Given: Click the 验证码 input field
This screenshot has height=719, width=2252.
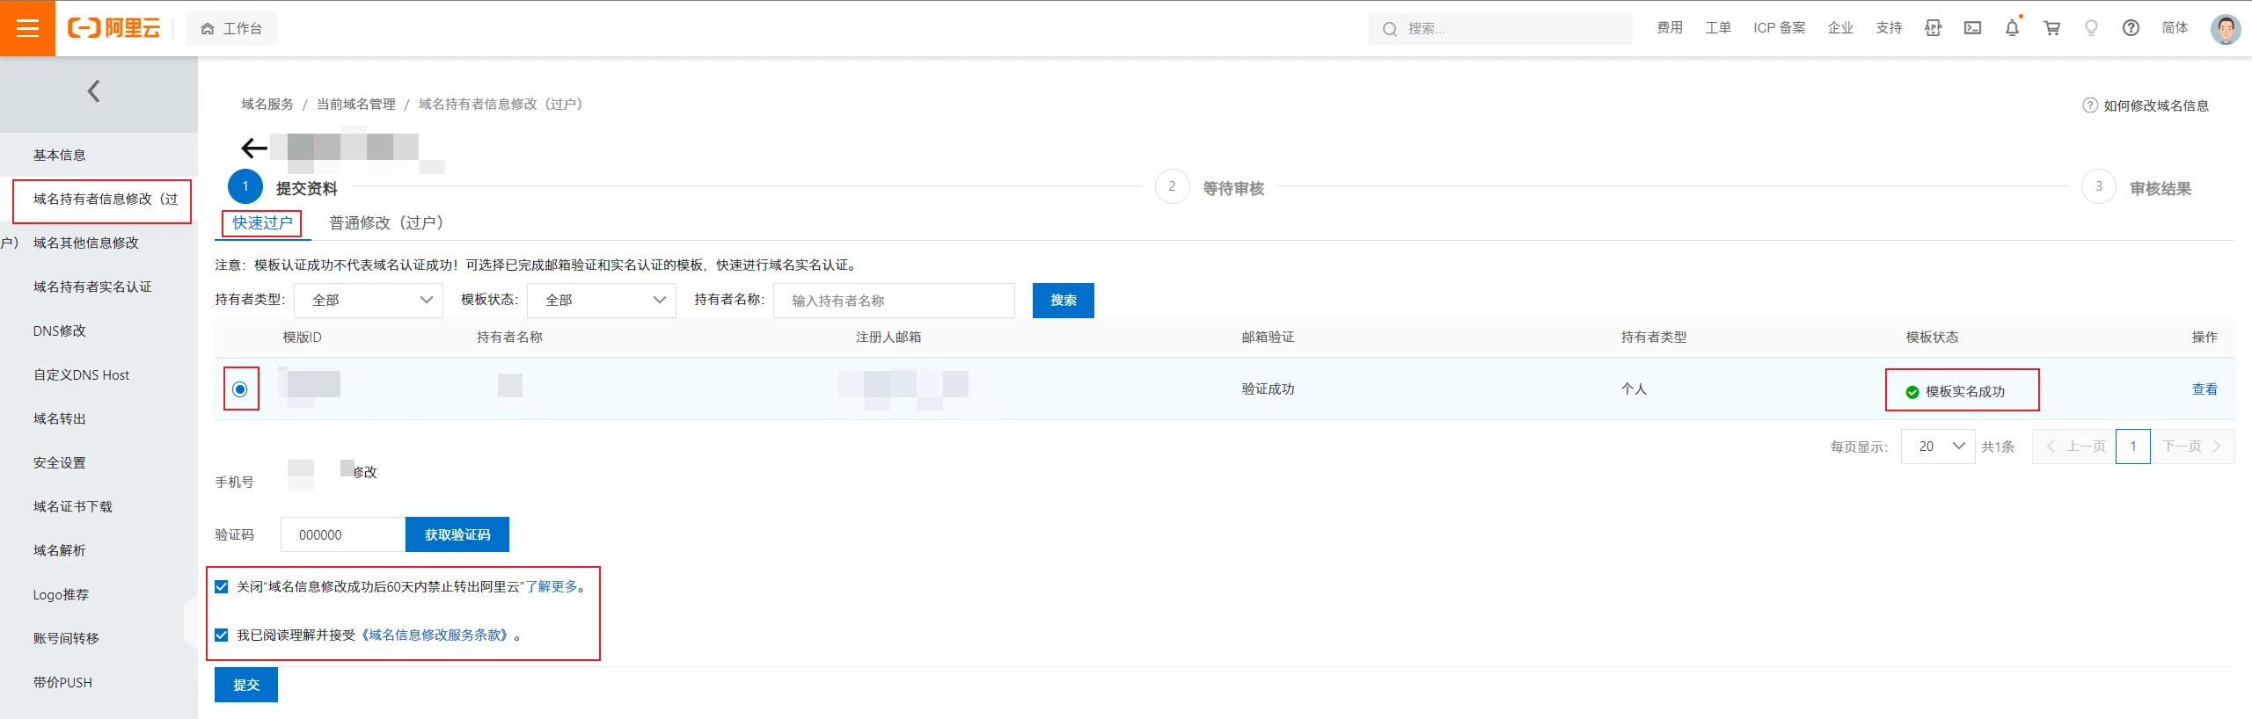Looking at the screenshot, I should pyautogui.click(x=343, y=534).
